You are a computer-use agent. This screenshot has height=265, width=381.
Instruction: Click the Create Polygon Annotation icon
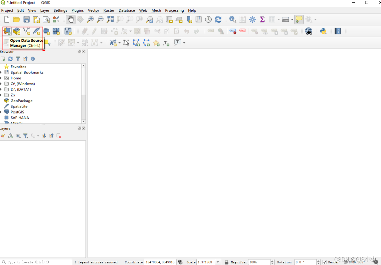pos(136,43)
